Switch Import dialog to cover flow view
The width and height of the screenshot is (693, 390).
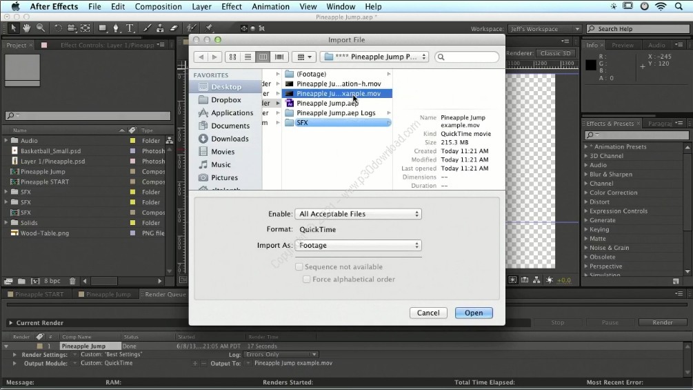click(x=279, y=57)
